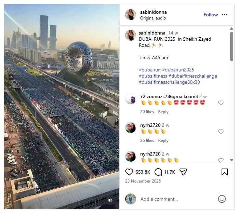The image size is (239, 214).
Task: Reply to the 72.zoonozi.786gmail.com3 comment
Action: 163,112
